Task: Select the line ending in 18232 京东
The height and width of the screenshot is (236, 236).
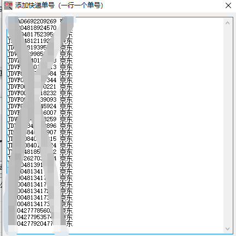Action: [40, 93]
